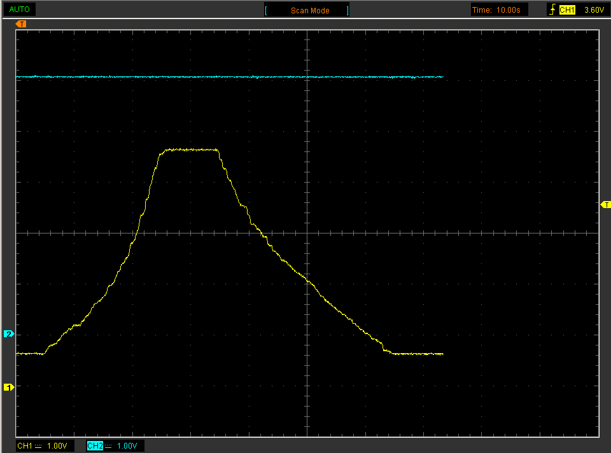The image size is (611, 453).
Task: Click the yellow trigger level marker on right edge
Action: tap(605, 204)
